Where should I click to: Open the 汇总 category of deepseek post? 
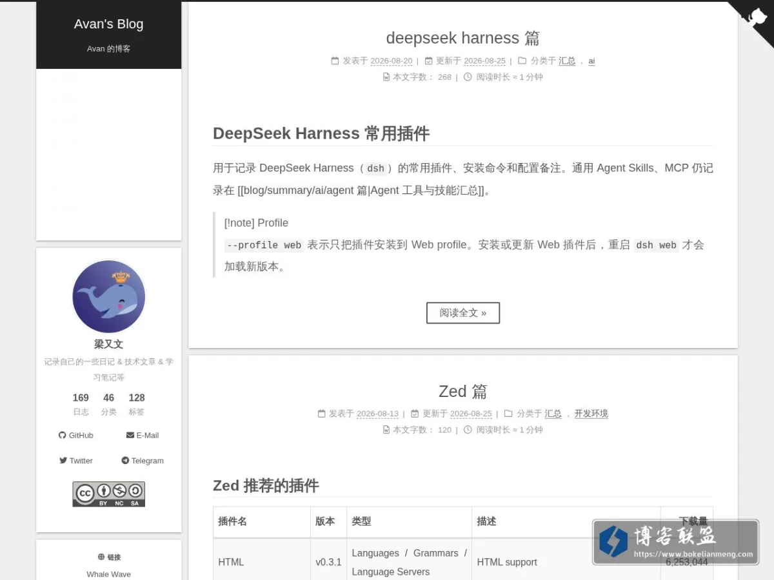[x=567, y=61]
